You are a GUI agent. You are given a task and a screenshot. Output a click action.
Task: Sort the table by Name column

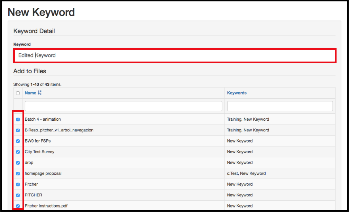(x=30, y=93)
